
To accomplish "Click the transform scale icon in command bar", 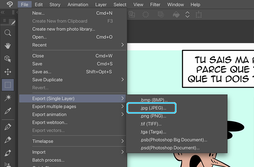I will [199, 14].
